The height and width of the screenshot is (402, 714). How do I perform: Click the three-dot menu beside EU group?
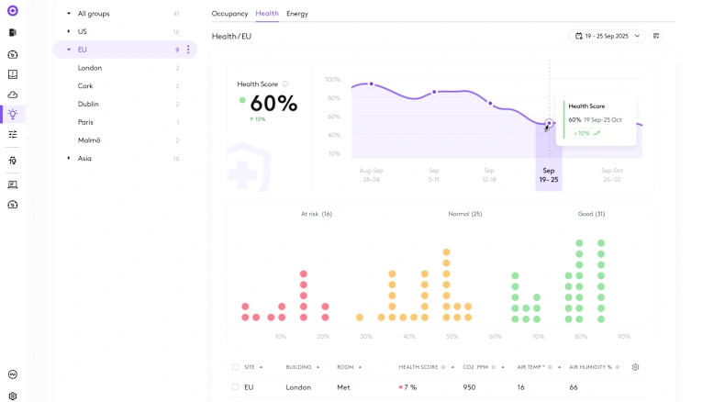click(188, 50)
